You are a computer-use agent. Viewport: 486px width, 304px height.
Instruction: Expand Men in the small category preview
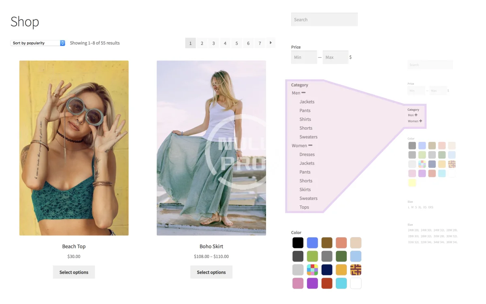[416, 115]
